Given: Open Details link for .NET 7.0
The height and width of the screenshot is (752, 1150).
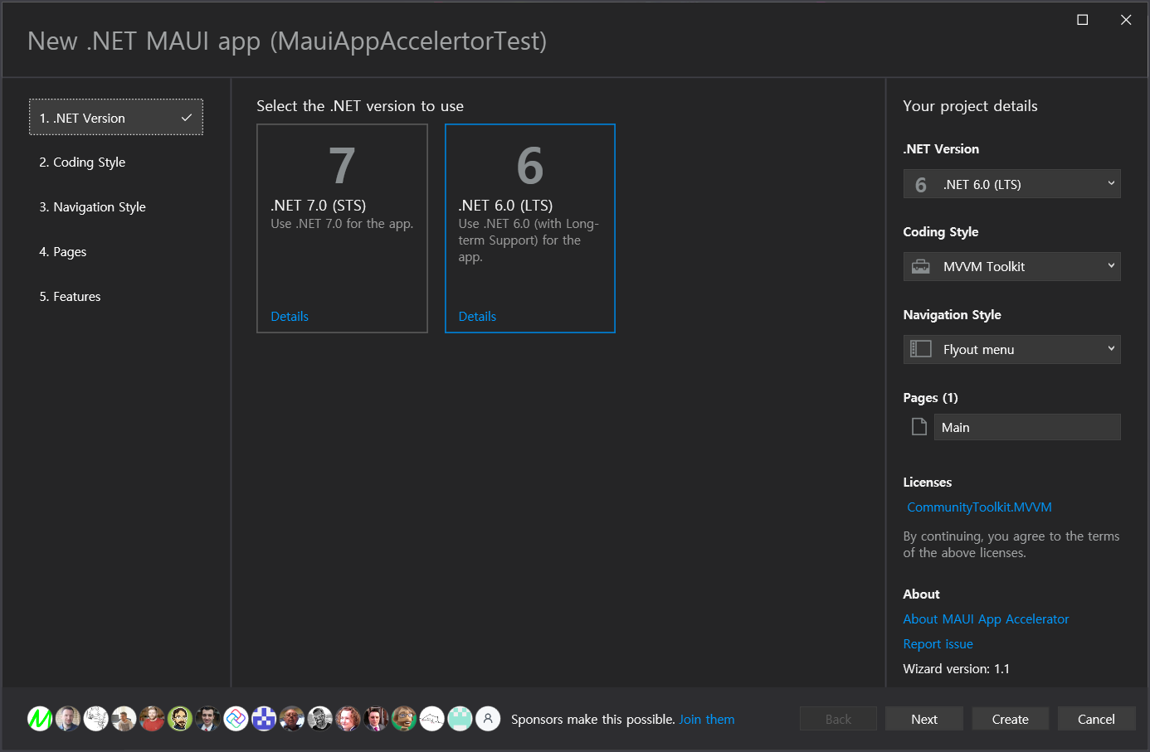Looking at the screenshot, I should click(x=290, y=317).
